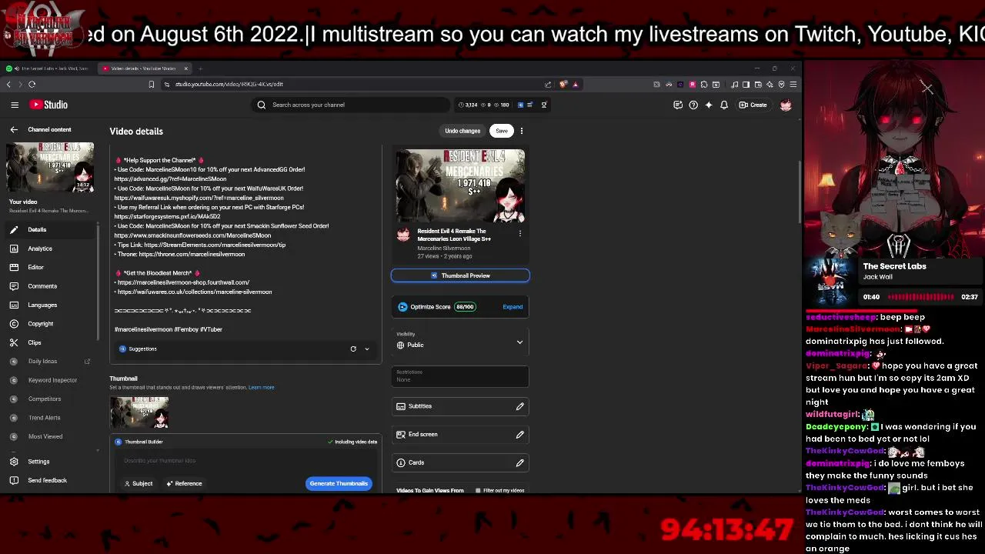Open the help question mark icon

[693, 105]
